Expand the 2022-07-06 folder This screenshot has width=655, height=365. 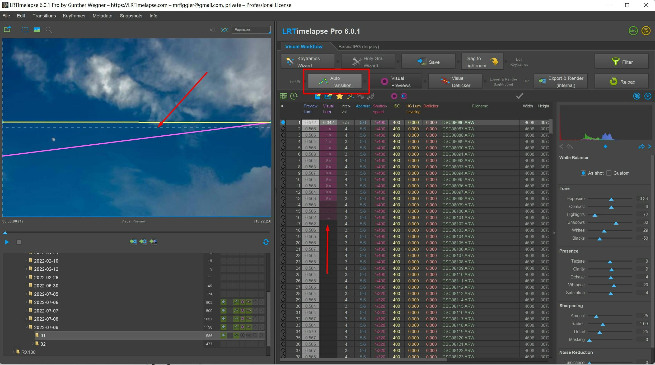point(26,302)
